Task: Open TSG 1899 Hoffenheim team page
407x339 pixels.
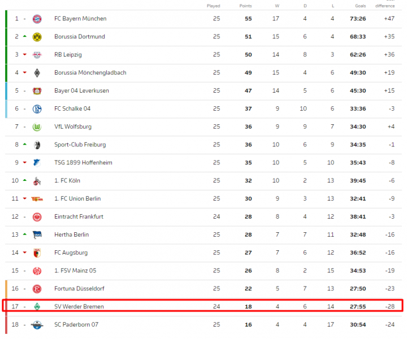Action: pos(83,163)
